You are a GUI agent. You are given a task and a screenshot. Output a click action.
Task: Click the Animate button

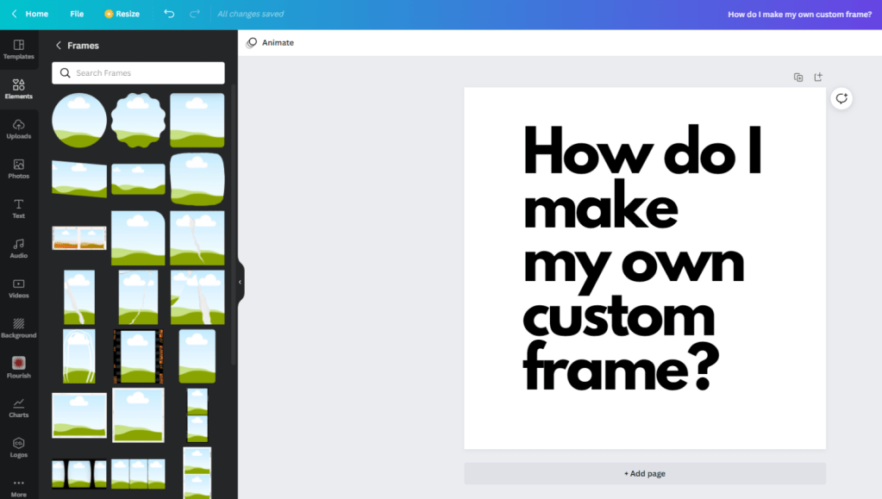tap(270, 43)
